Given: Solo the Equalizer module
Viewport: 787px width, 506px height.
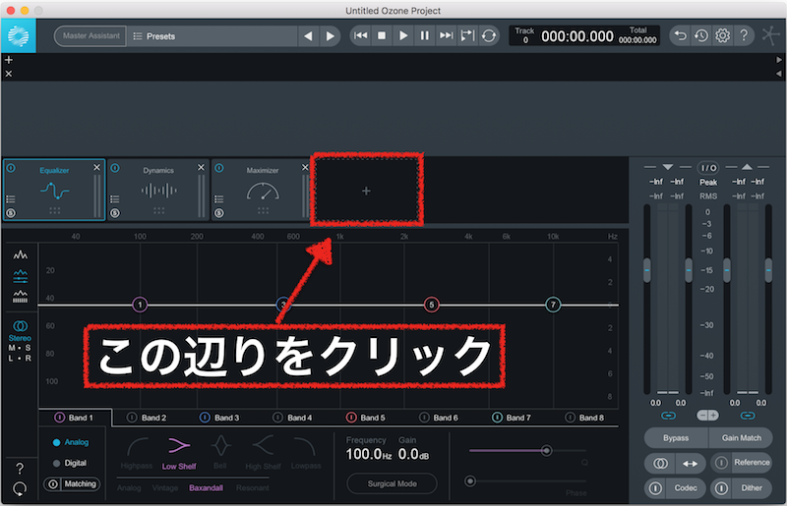Looking at the screenshot, I should pyautogui.click(x=11, y=213).
